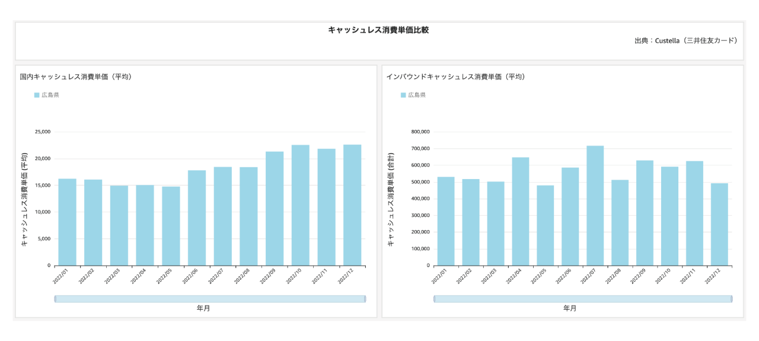Click the インバウンドキャッシュレス消費単価（平均） chart title

point(455,77)
